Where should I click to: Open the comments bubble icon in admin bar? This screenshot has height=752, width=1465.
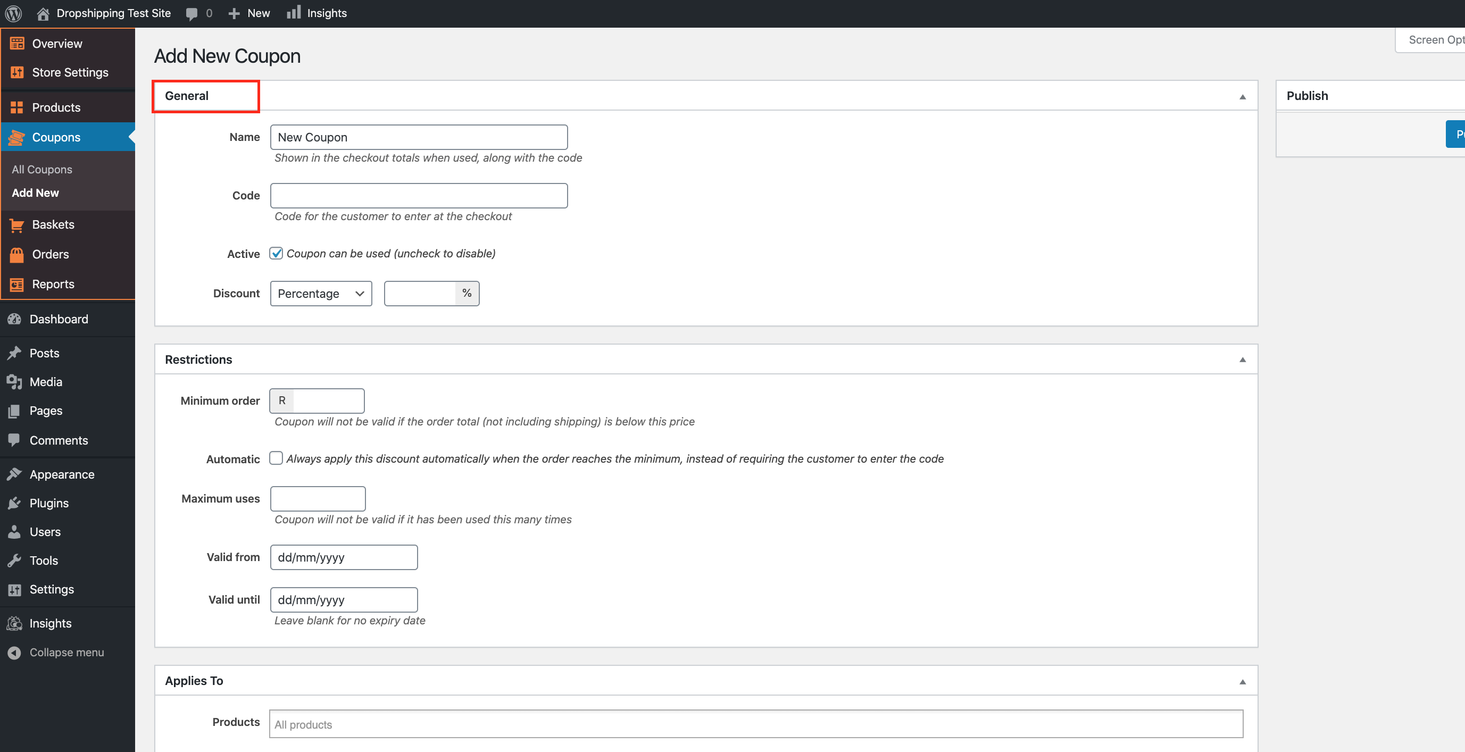pos(192,14)
